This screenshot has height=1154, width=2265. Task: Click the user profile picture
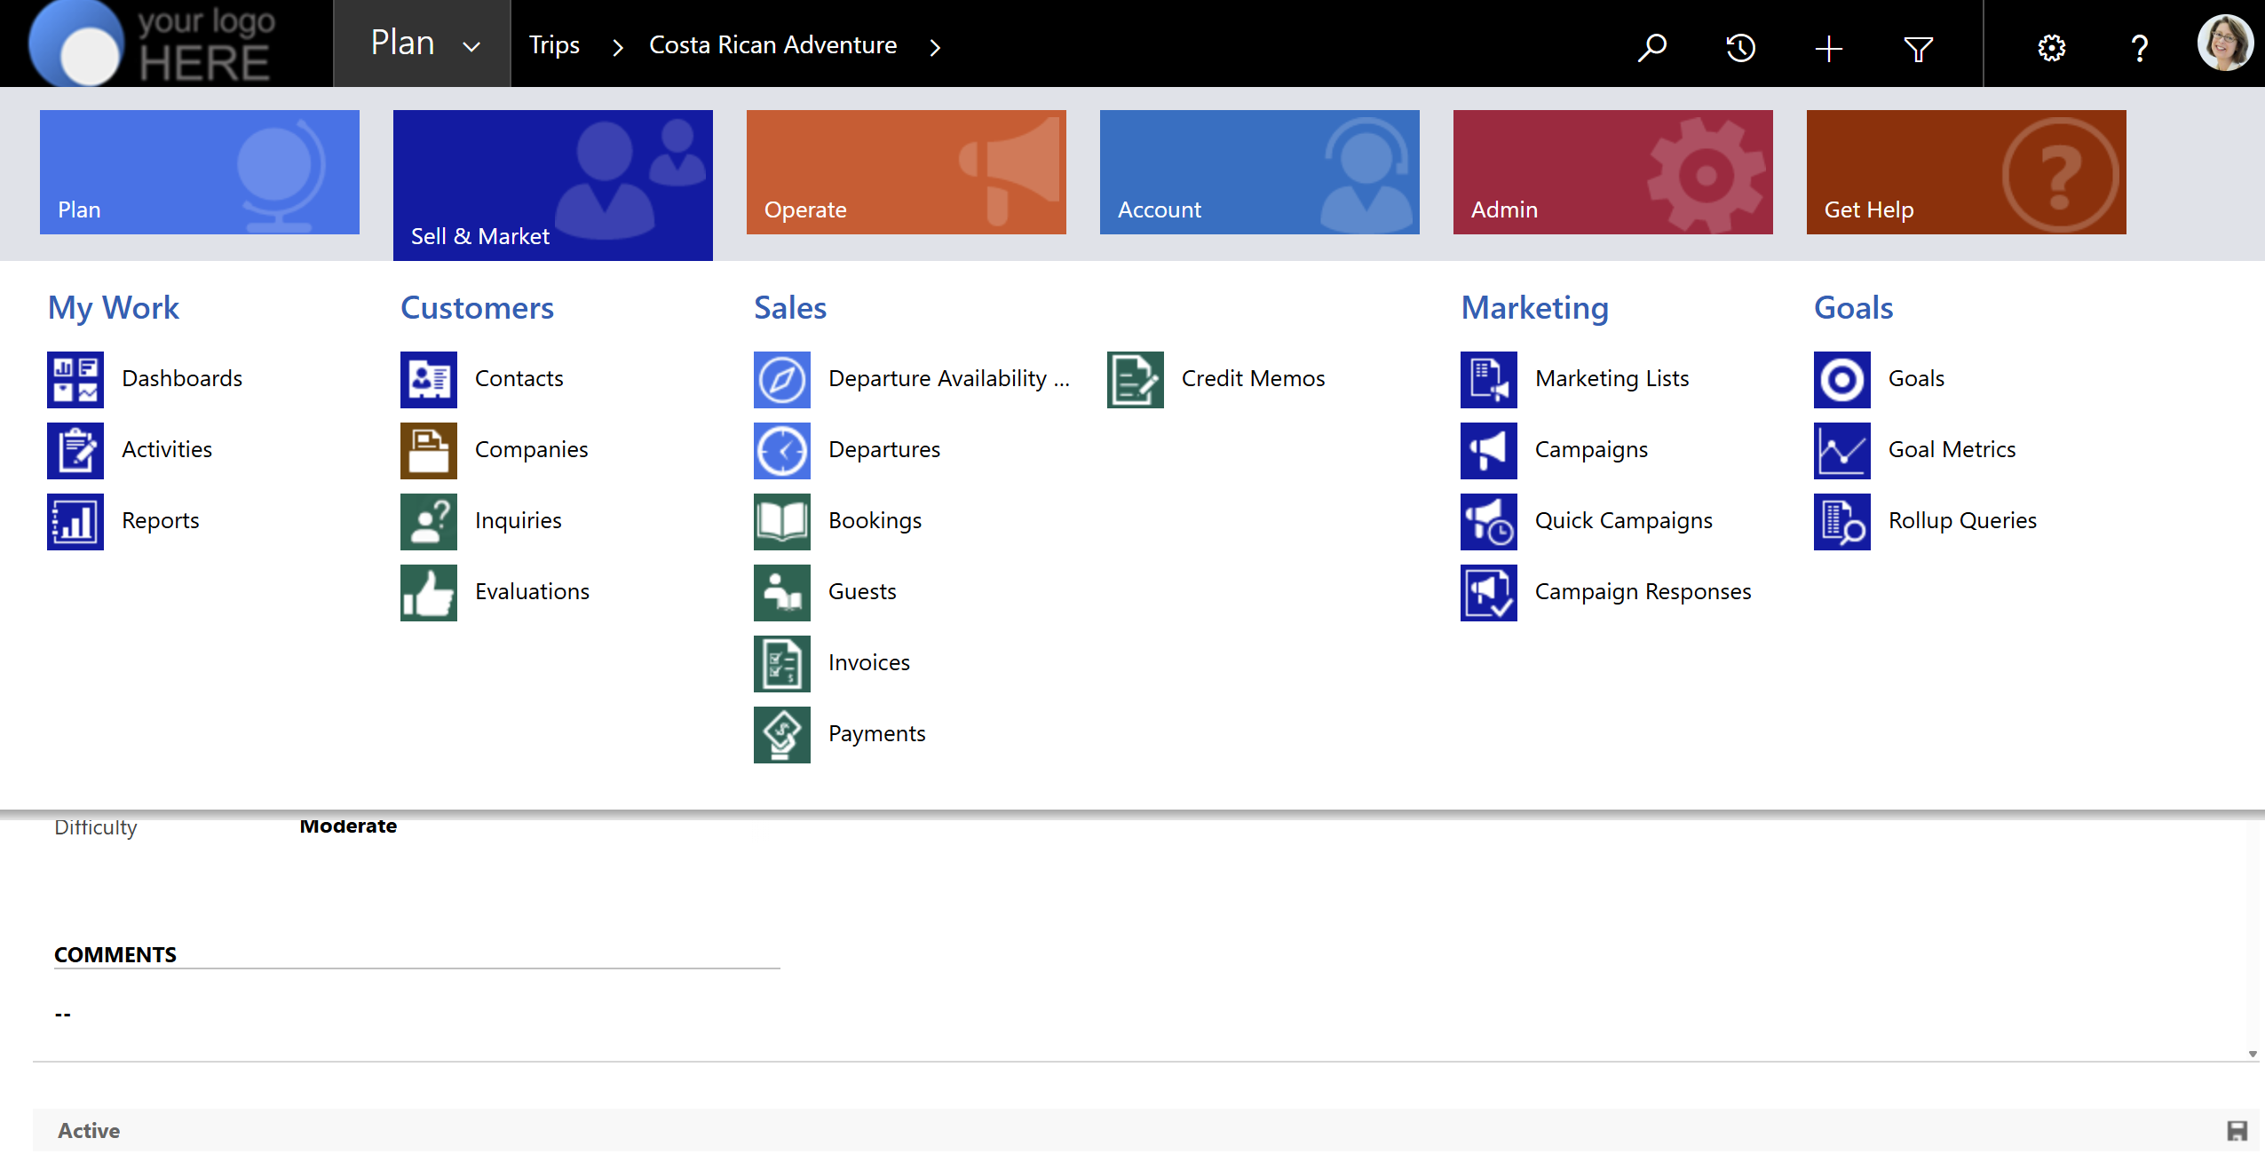click(x=2225, y=43)
